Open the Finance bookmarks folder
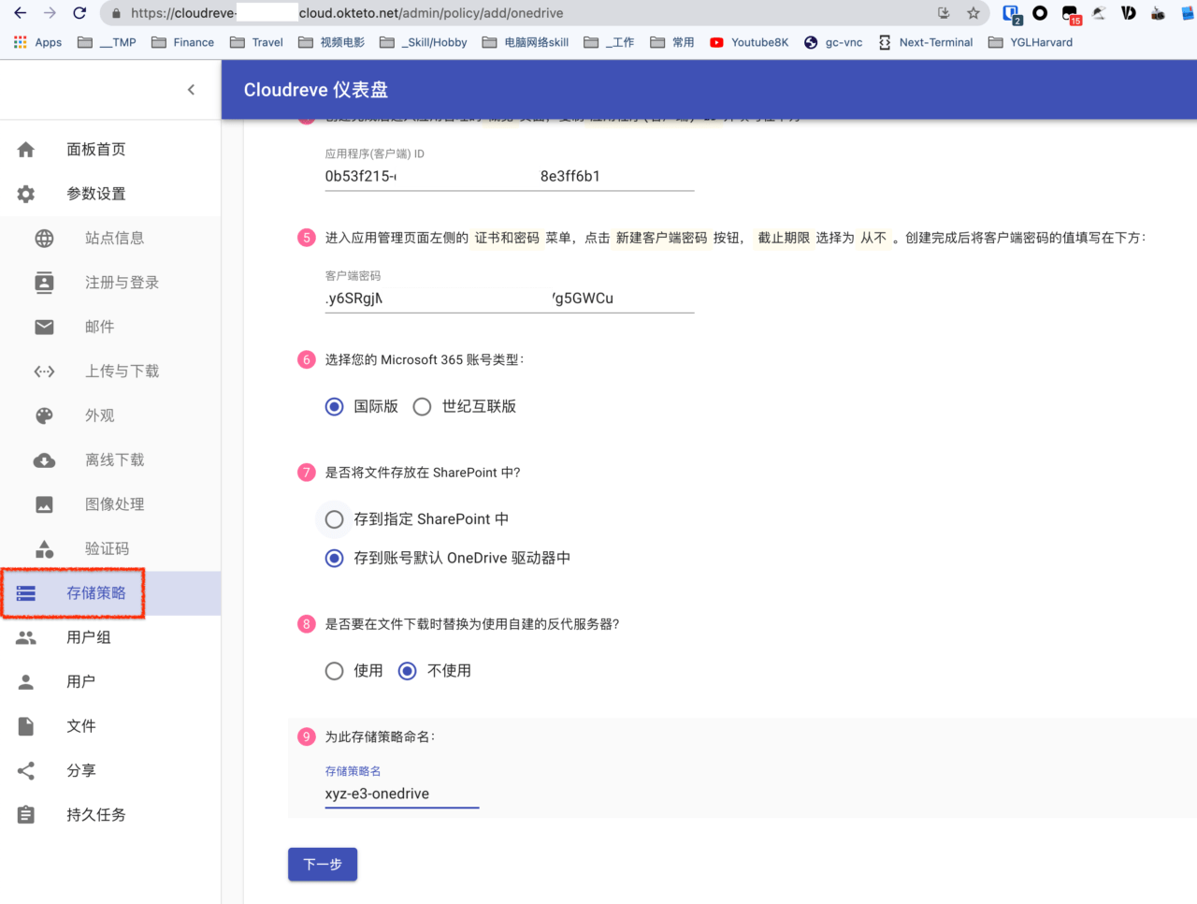The height and width of the screenshot is (904, 1197). point(183,42)
